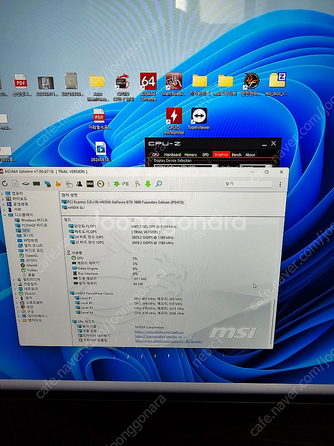
Task: Select the Mantle tree item
Action: click(x=29, y=265)
